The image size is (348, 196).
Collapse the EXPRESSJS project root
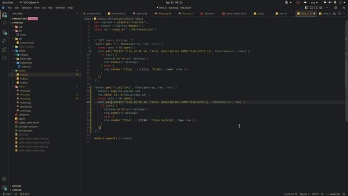(17, 23)
